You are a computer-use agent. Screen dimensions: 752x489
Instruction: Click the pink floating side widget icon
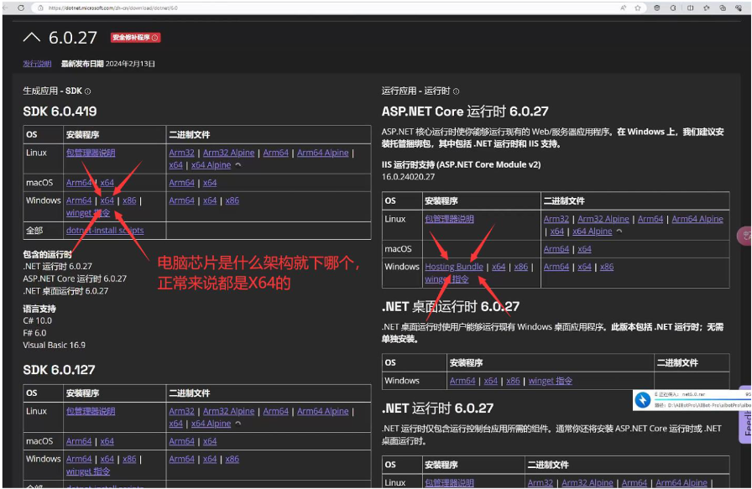tap(744, 236)
